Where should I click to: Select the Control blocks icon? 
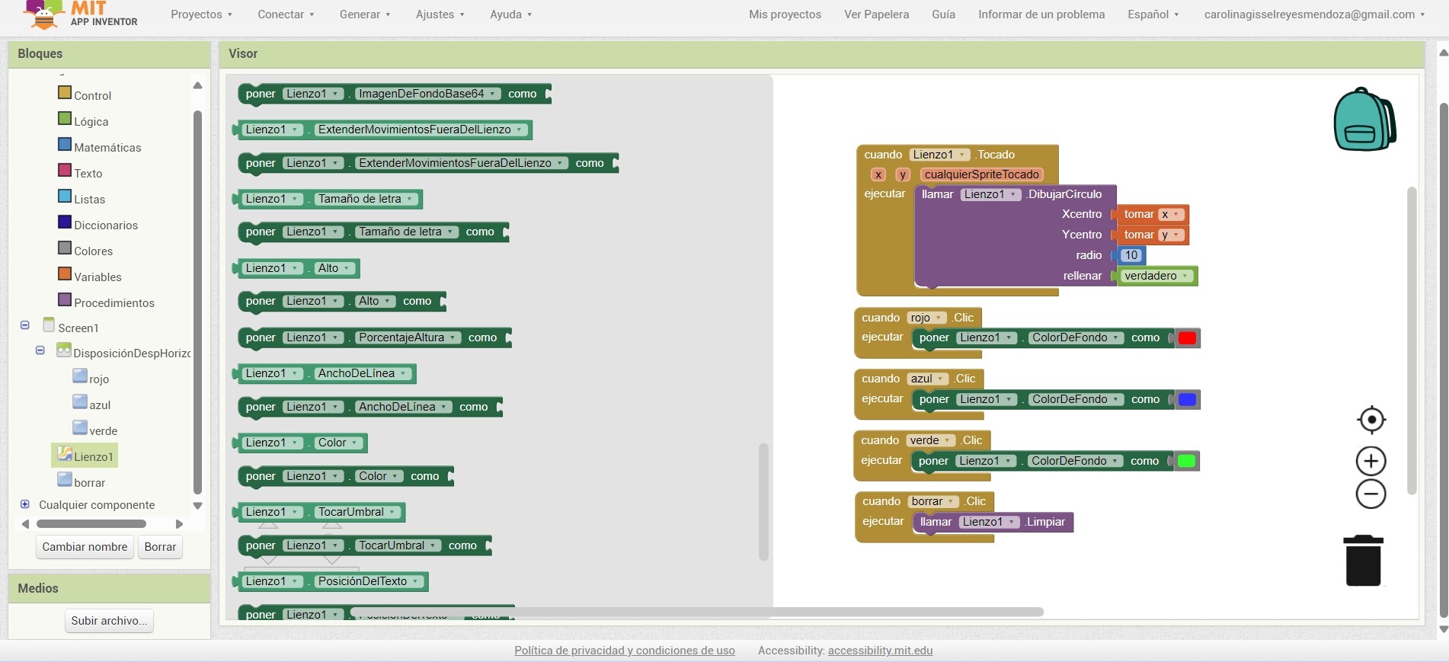65,92
